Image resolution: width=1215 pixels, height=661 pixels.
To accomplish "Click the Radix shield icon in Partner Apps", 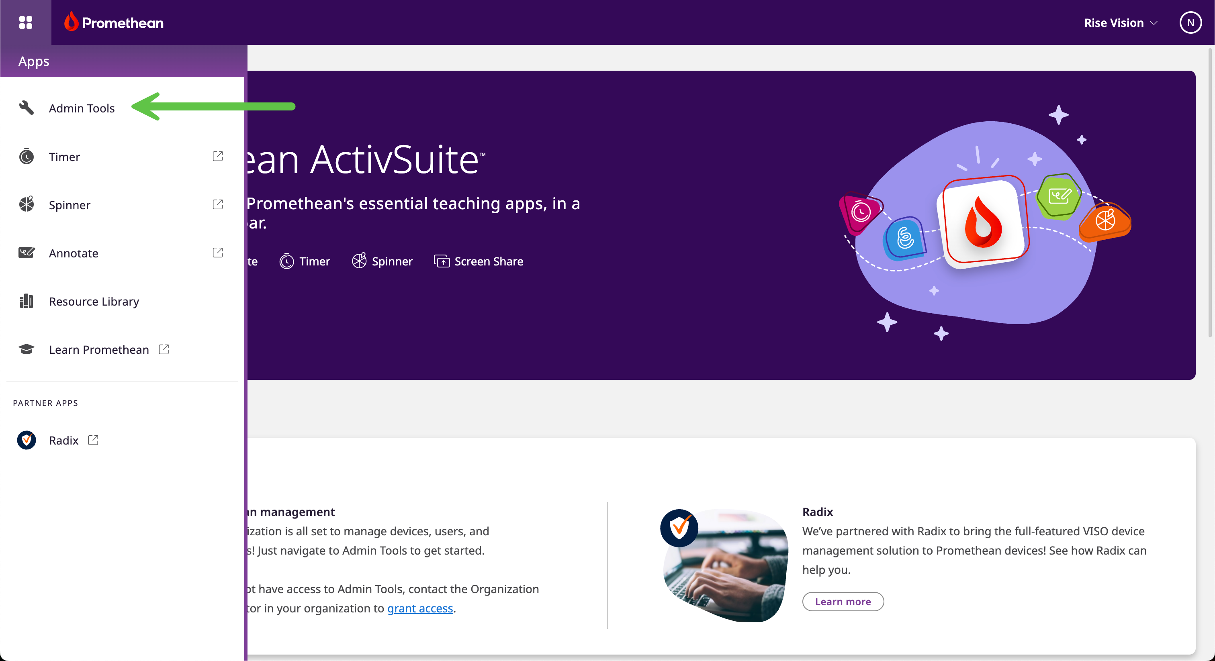I will click(x=27, y=440).
